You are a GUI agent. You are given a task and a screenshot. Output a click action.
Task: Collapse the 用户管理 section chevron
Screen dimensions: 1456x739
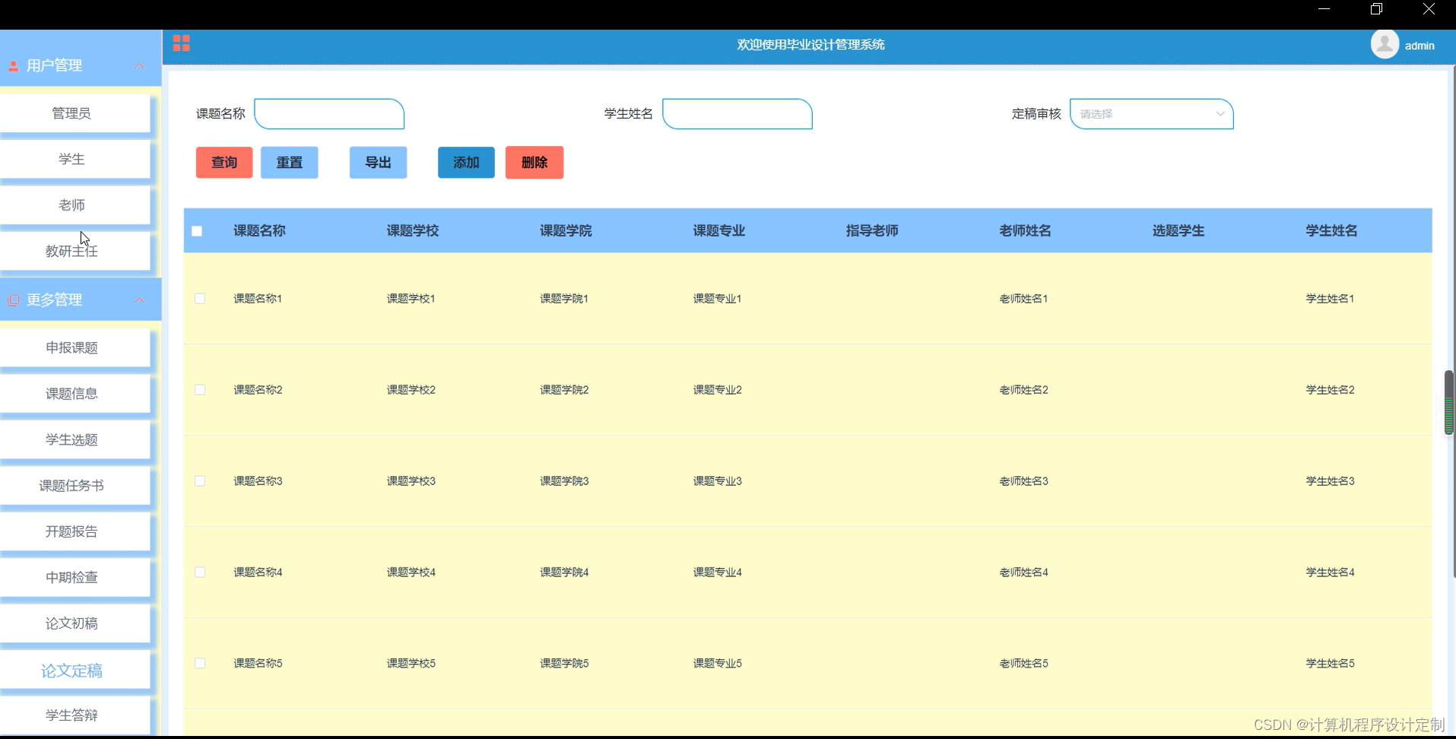click(140, 66)
